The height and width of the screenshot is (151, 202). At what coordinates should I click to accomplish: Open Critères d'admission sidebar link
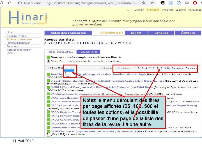[19, 43]
